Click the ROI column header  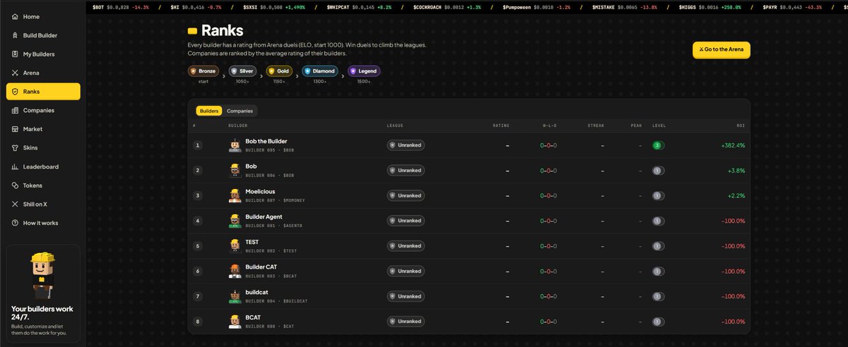coord(741,126)
